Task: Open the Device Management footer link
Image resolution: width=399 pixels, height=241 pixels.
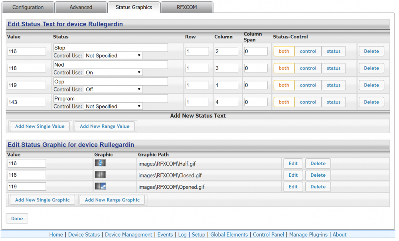Action: (128, 235)
